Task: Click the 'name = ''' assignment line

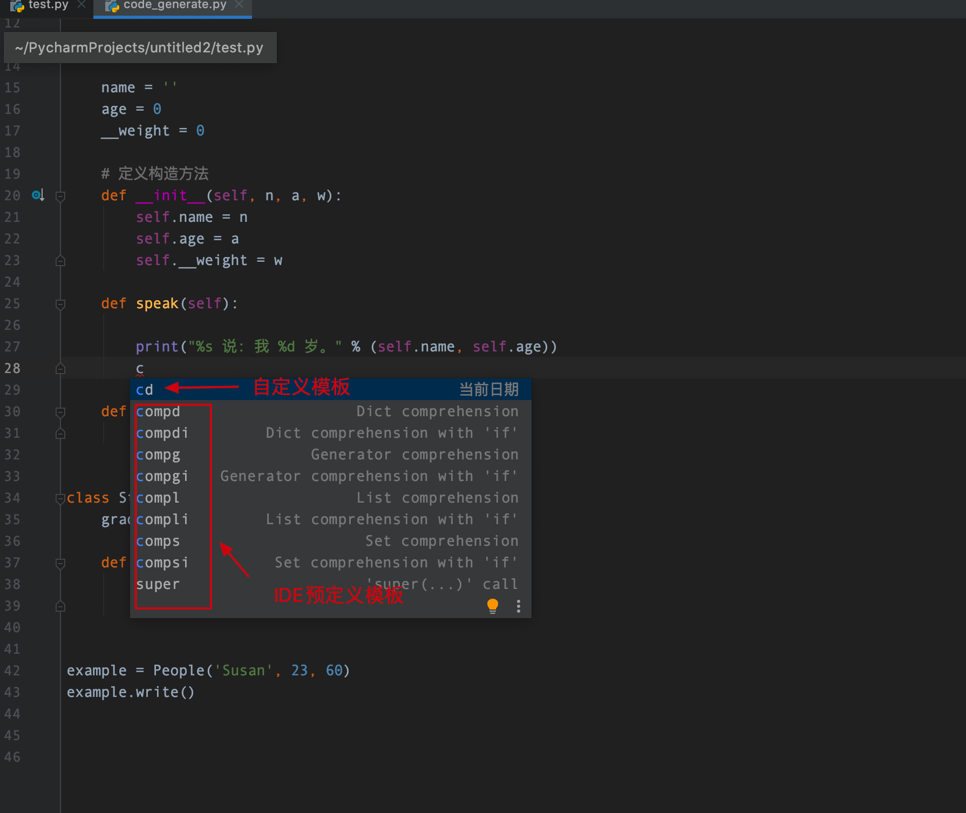Action: coord(139,87)
